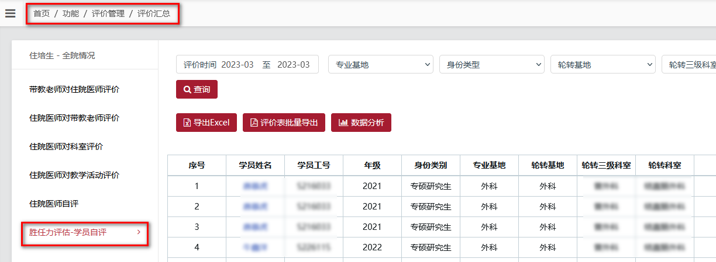716x262 pixels.
Task: Click the 评价汇总 breadcrumb text
Action: (154, 13)
